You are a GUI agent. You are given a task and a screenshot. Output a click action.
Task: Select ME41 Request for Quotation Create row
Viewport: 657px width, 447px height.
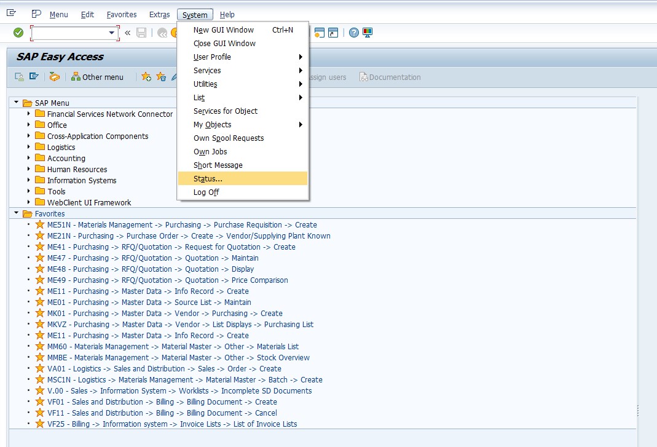[171, 247]
